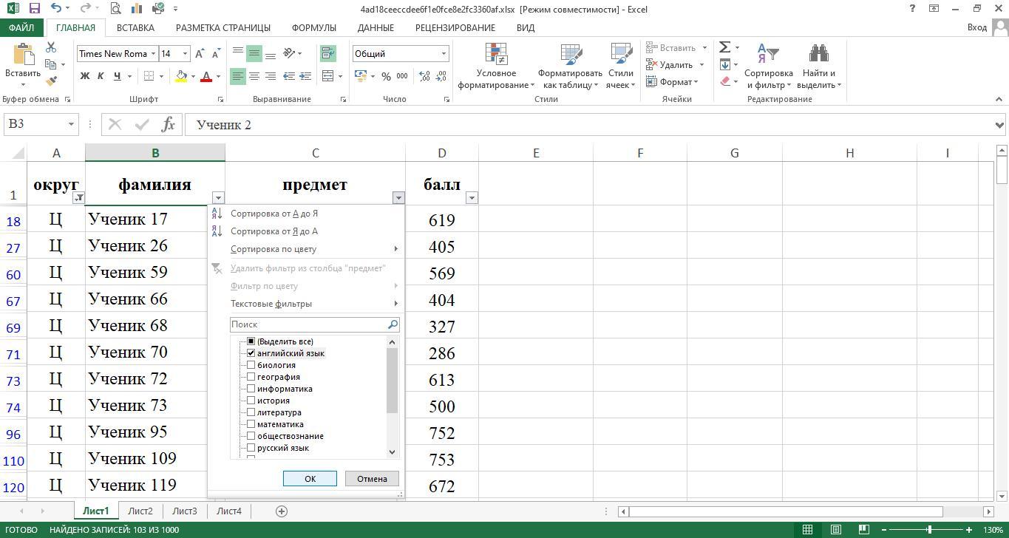Enable the математика filter checkbox
Screen dimensions: 1009x538
click(x=251, y=424)
